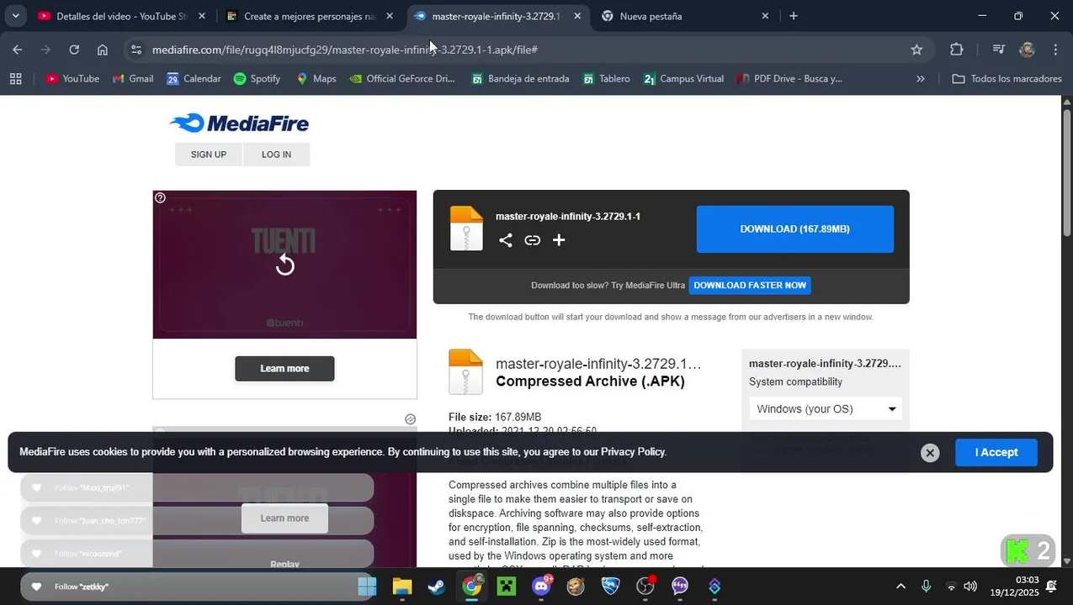Screen dimensions: 1073x605
Task: Click the dark Learn more ad button
Action: (x=284, y=369)
